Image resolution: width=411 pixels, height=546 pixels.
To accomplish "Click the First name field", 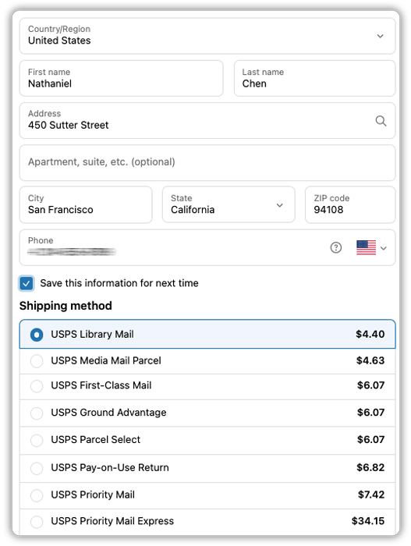I will pyautogui.click(x=121, y=78).
